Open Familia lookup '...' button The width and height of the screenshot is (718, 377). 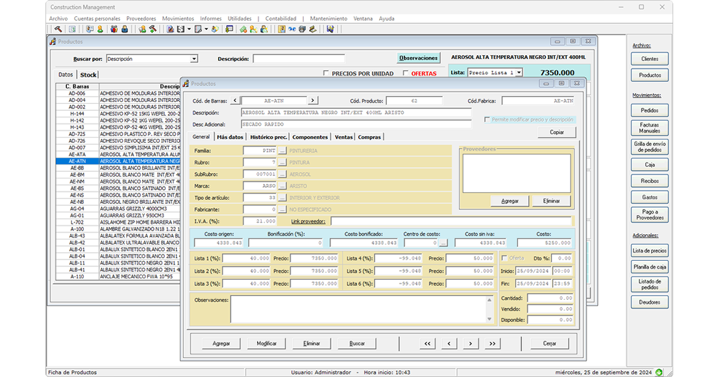click(x=282, y=151)
